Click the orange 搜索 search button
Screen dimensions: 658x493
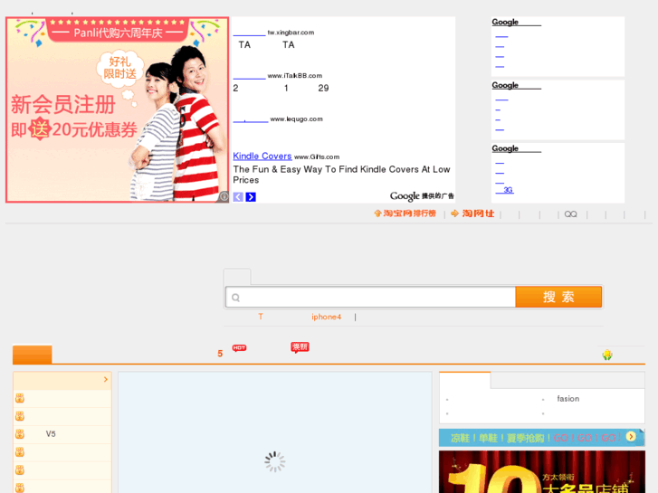click(x=558, y=297)
